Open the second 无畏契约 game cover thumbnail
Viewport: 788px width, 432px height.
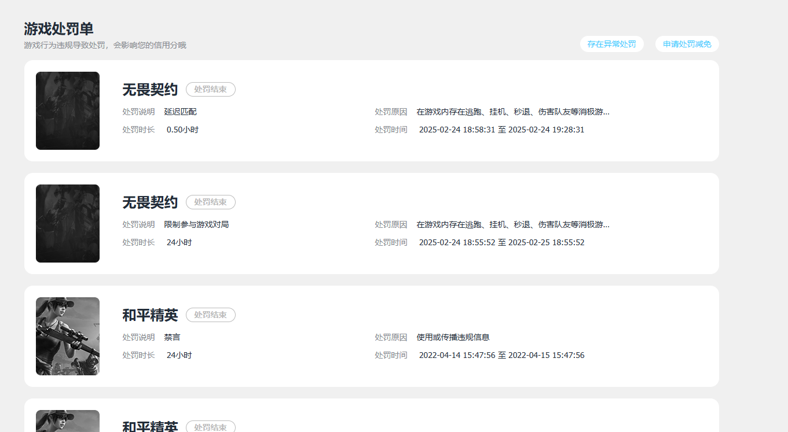(x=68, y=223)
